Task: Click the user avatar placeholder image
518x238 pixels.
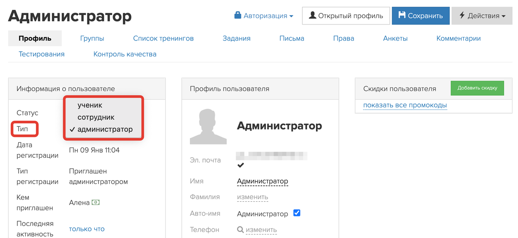Action: tap(208, 126)
